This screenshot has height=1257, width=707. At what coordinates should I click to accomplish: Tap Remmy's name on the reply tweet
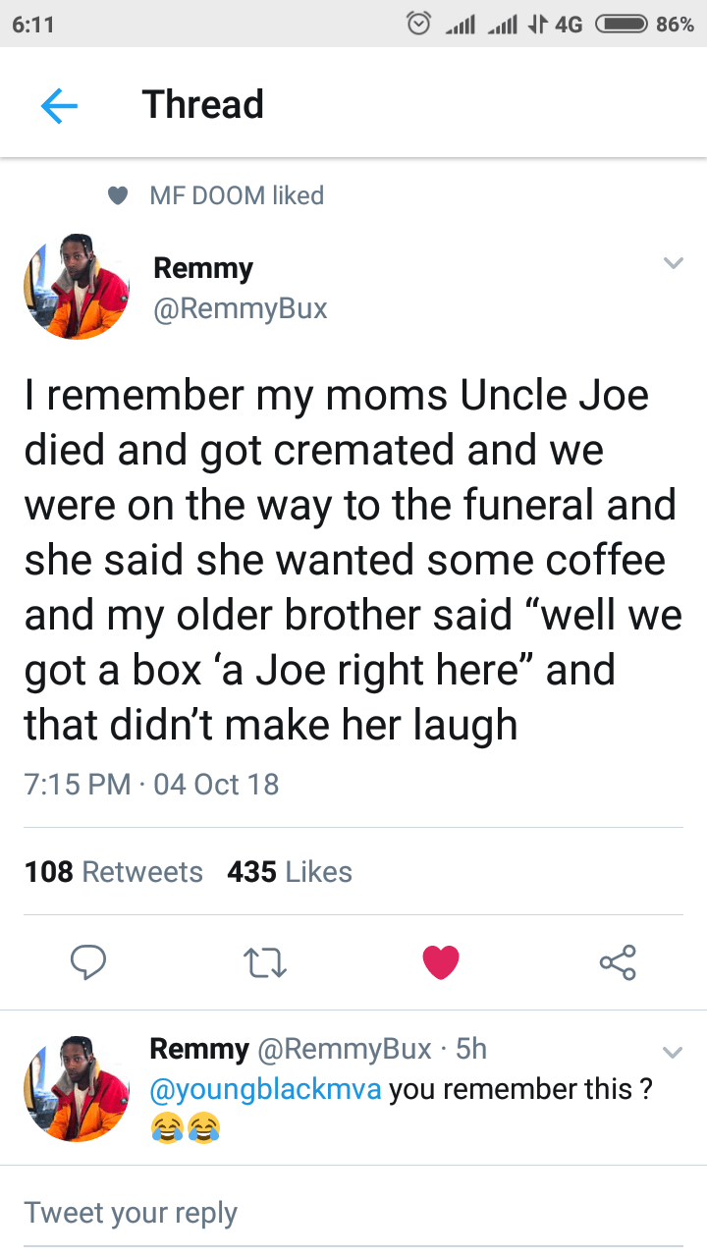pyautogui.click(x=198, y=1049)
